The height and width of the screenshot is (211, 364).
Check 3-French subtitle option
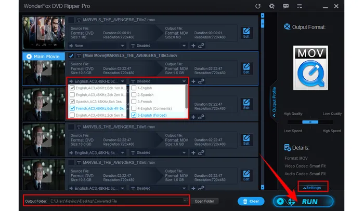(134, 102)
